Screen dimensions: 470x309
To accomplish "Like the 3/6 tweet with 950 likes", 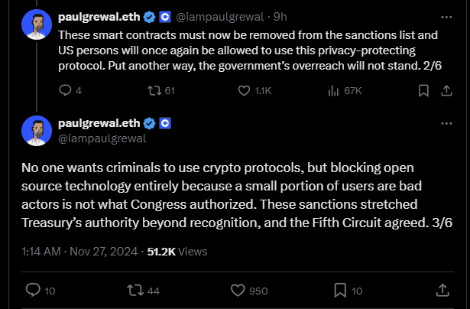I will tap(237, 290).
